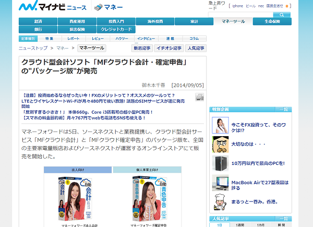Open the 【注目】FXのメリット promo link
Image resolution: width=313 pixels, height=227 pixels.
(x=99, y=95)
